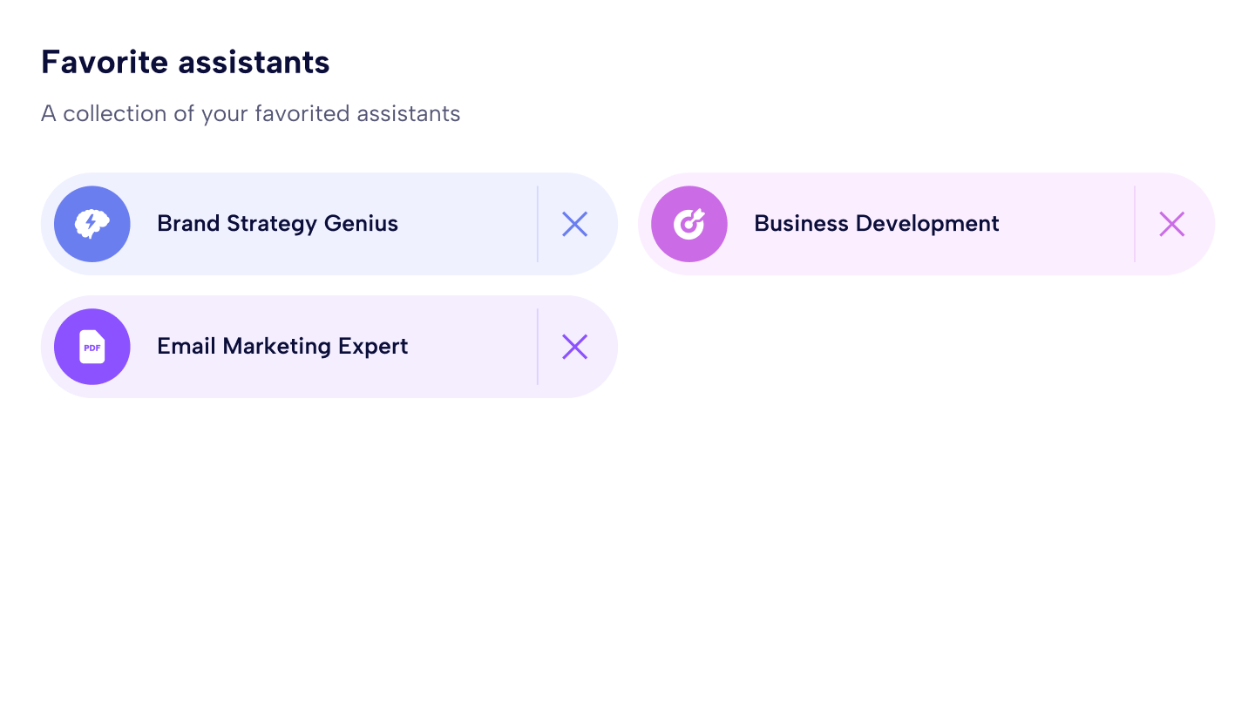The image size is (1255, 703).
Task: Click the favorited assistants collection subtitle
Action: click(x=250, y=114)
